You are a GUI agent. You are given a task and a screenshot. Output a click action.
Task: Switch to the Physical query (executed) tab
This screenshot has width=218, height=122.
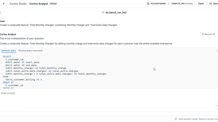pos(30,50)
